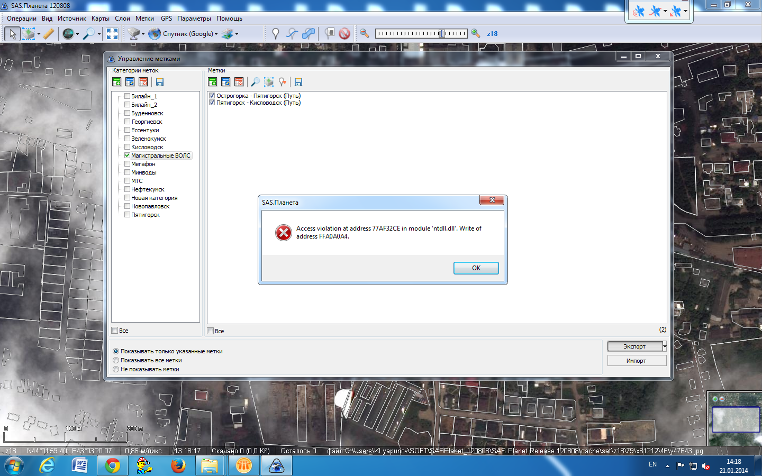Open the Метки menu in the menu bar
This screenshot has height=476, width=762.
[x=144, y=19]
